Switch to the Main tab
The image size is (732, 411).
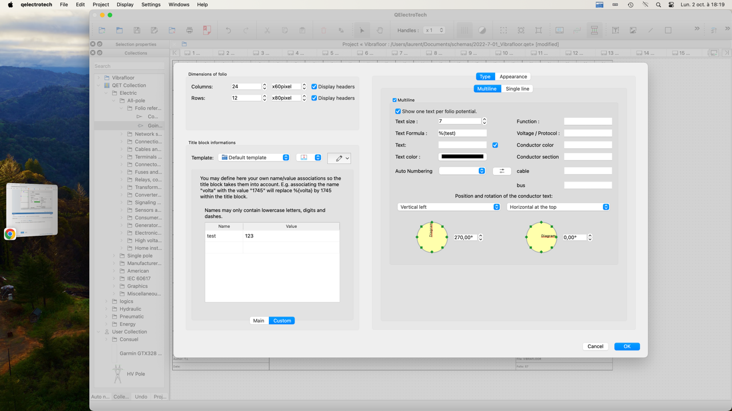258,321
